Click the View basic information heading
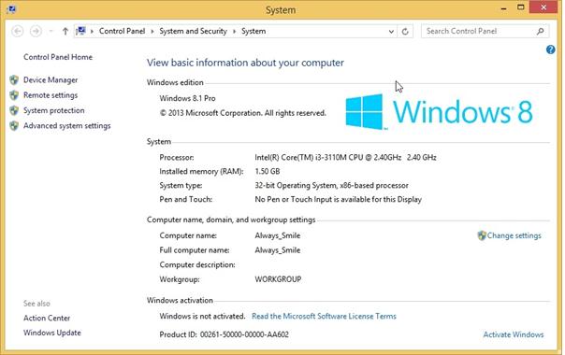The height and width of the screenshot is (355, 565). click(x=245, y=63)
